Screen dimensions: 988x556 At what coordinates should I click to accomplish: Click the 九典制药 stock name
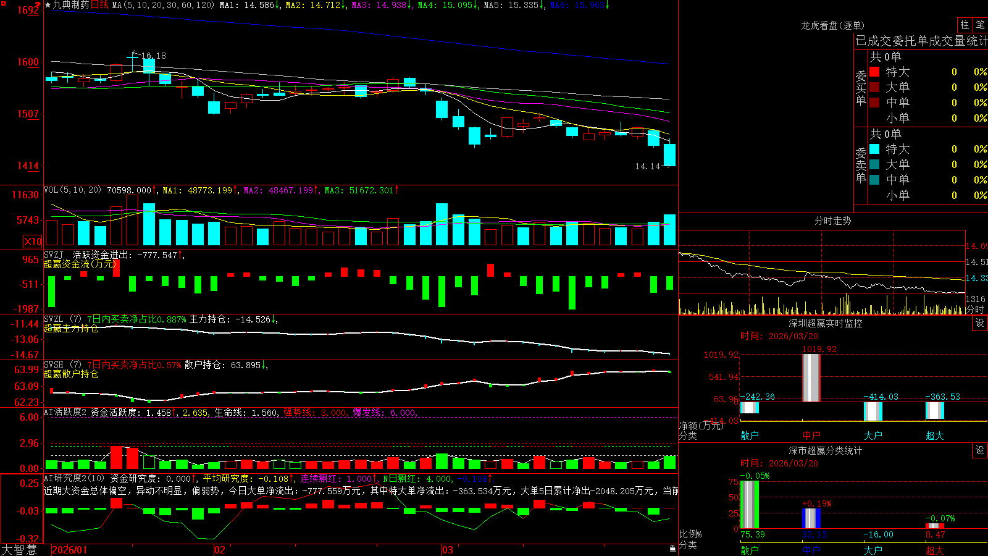71,5
